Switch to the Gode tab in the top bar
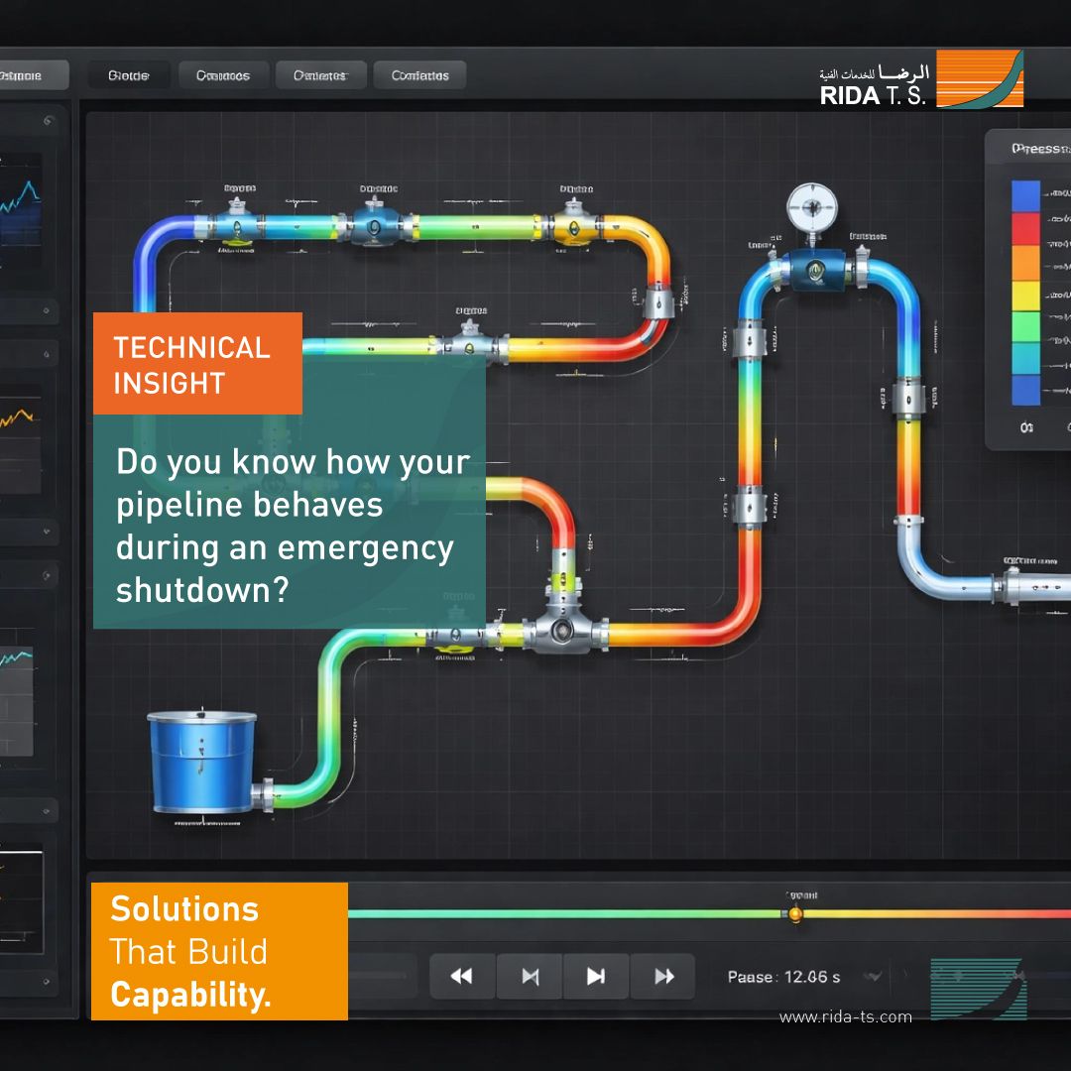Screen dimensions: 1071x1071 (129, 74)
